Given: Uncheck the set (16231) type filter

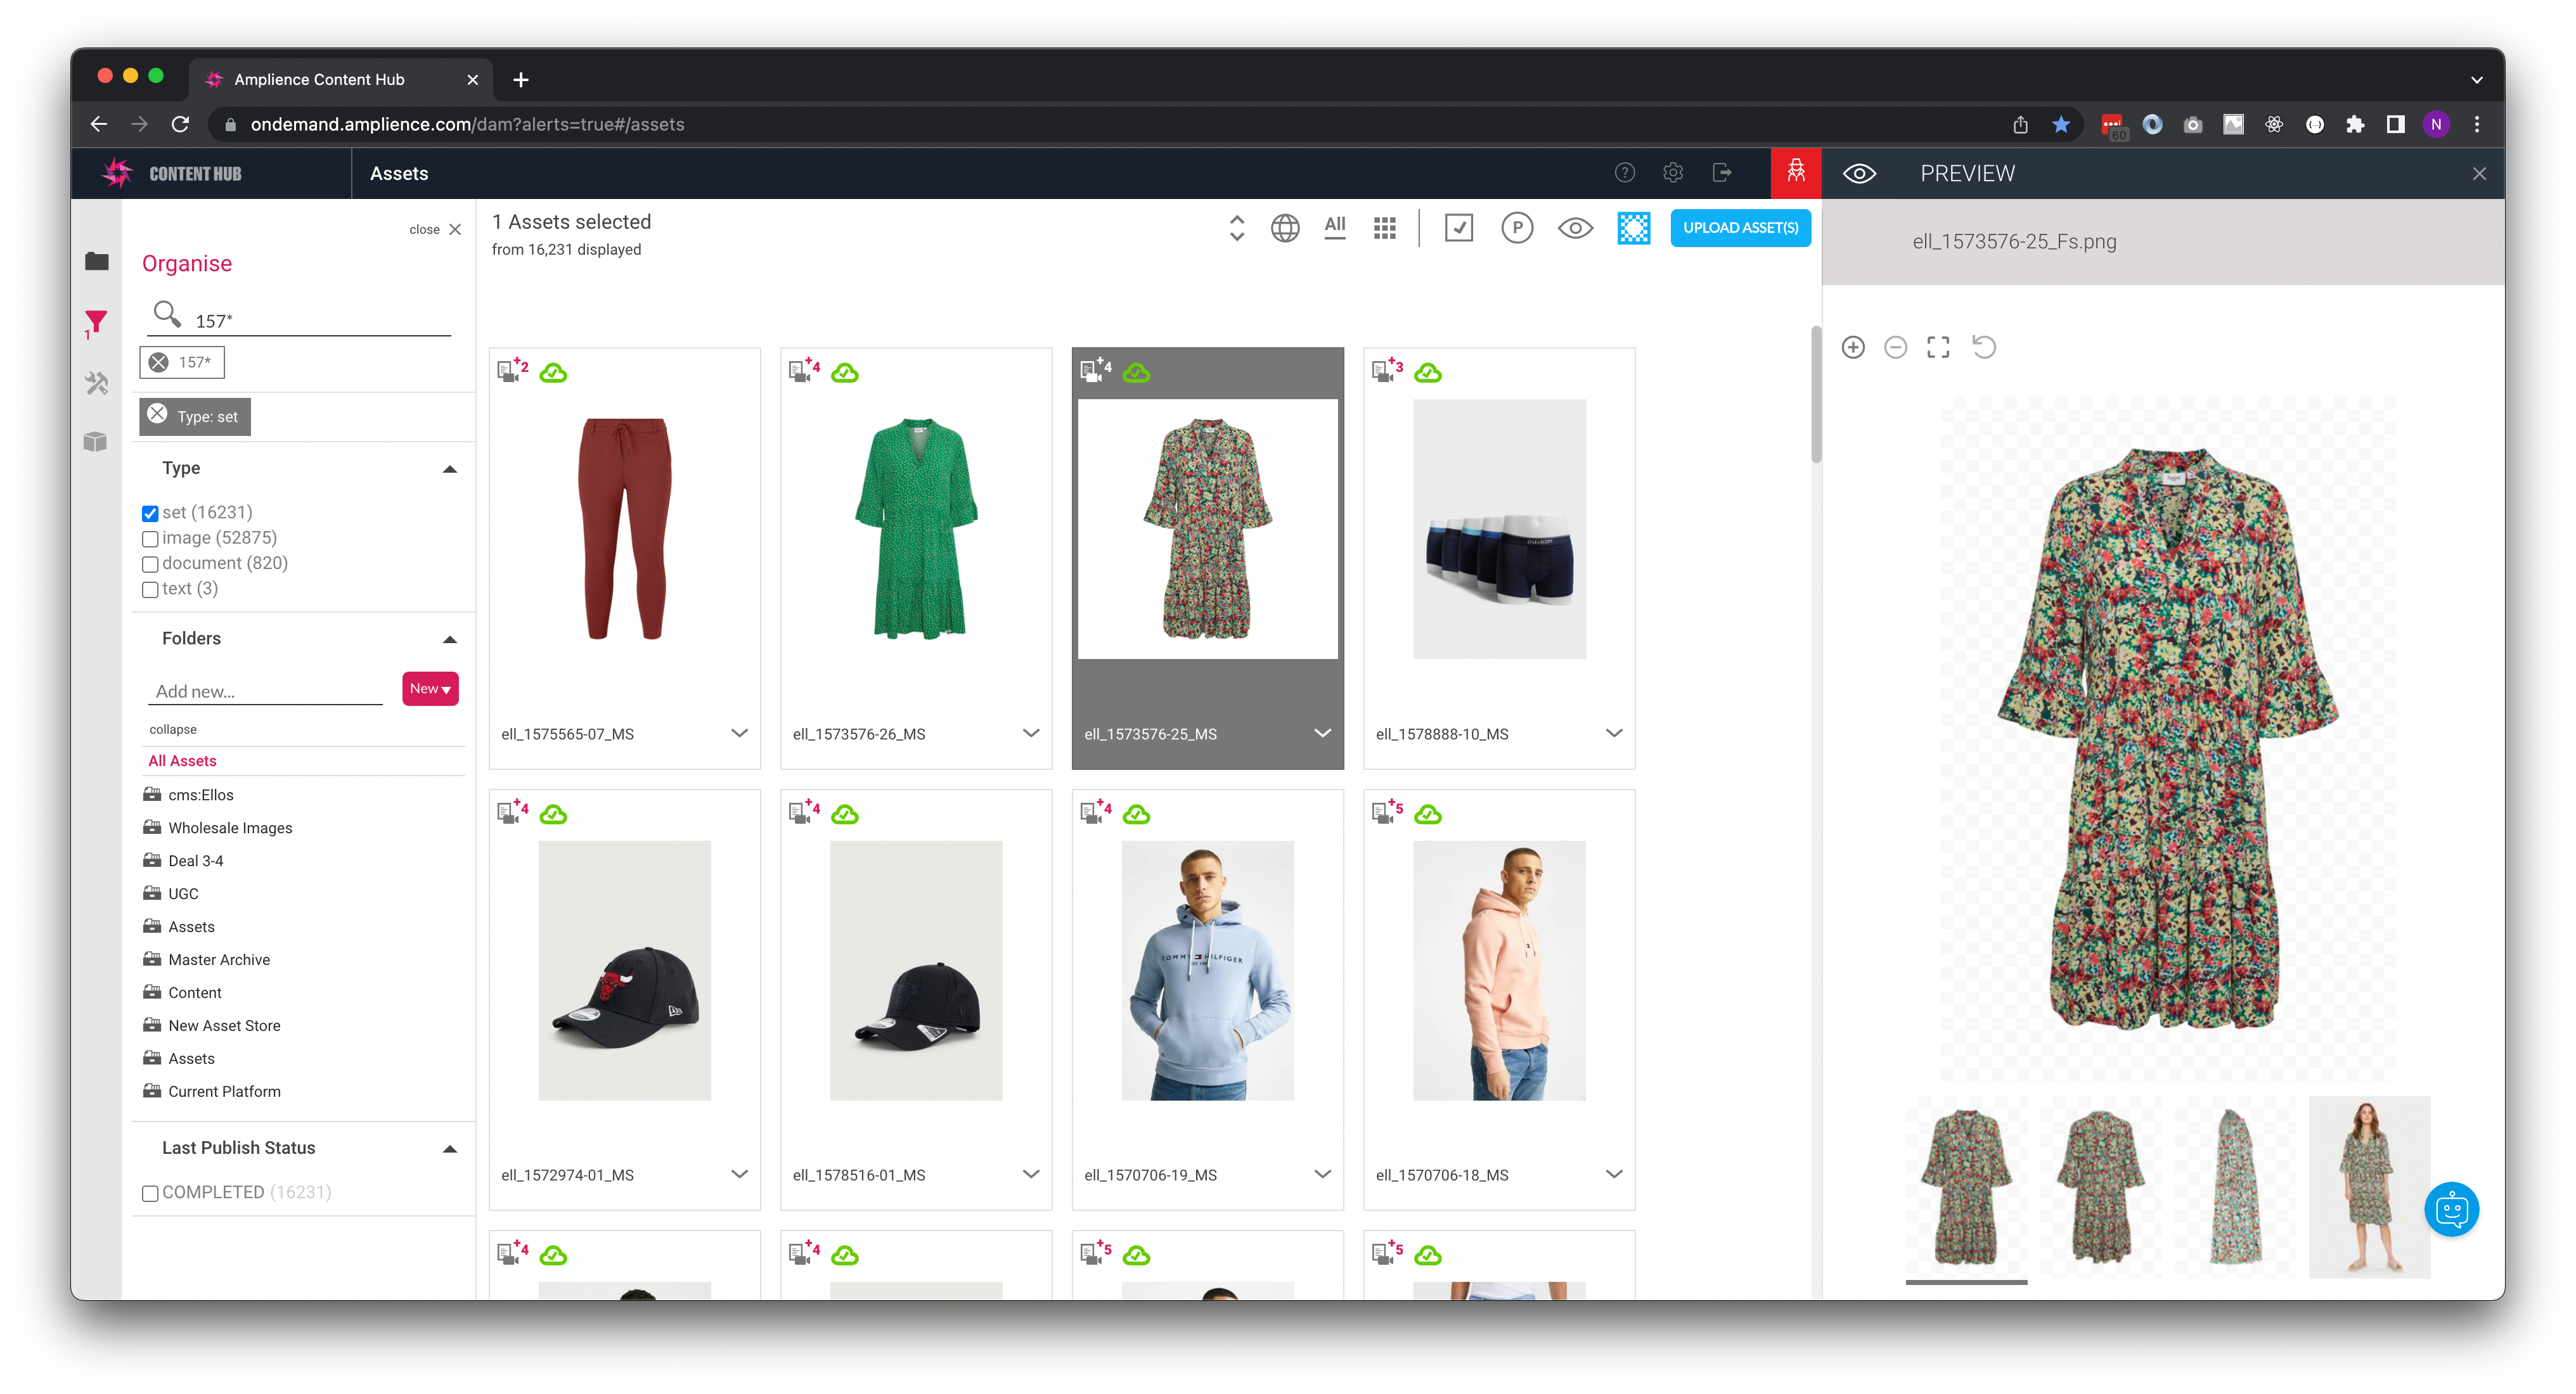Looking at the screenshot, I should 150,513.
